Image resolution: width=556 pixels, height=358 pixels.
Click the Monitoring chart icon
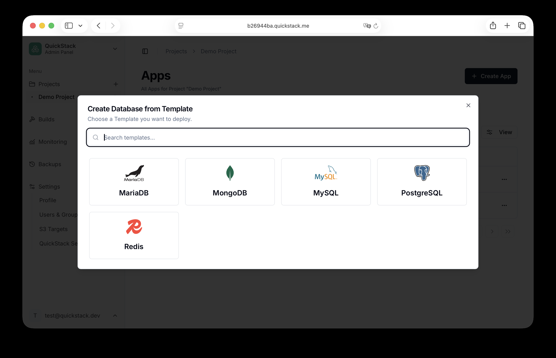(x=32, y=142)
